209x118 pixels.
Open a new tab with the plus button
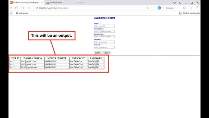click(x=83, y=2)
